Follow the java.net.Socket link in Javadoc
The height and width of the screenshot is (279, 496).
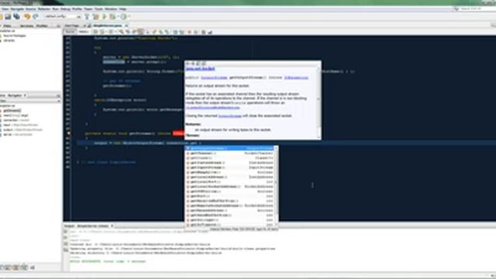[200, 69]
